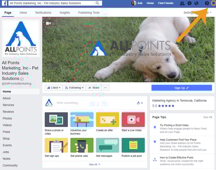Select Shop in left sidebar
Viewport: 216px width, 170px height.
click(x=6, y=139)
